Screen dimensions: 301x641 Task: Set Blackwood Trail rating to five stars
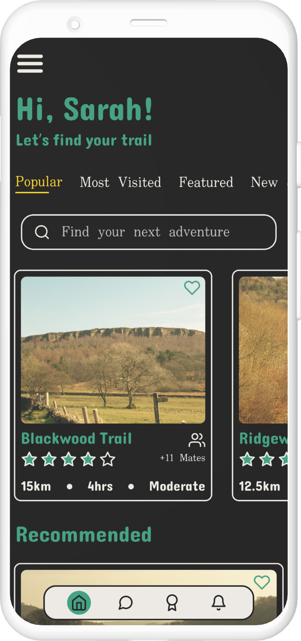tap(107, 459)
